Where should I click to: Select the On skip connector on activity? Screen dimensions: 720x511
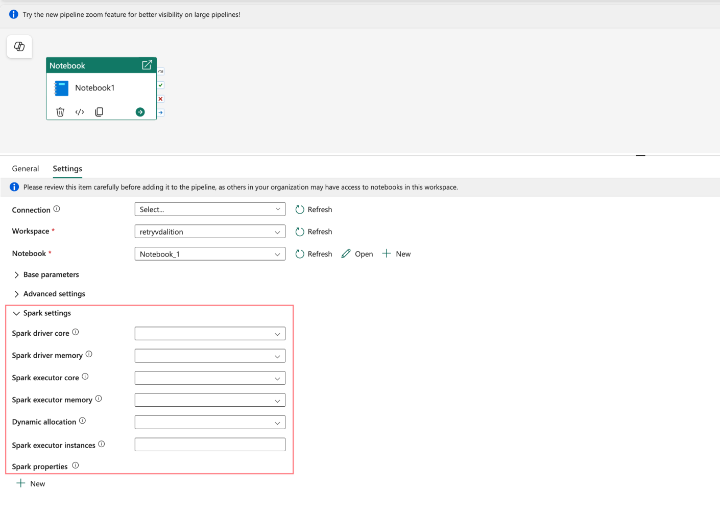[161, 72]
